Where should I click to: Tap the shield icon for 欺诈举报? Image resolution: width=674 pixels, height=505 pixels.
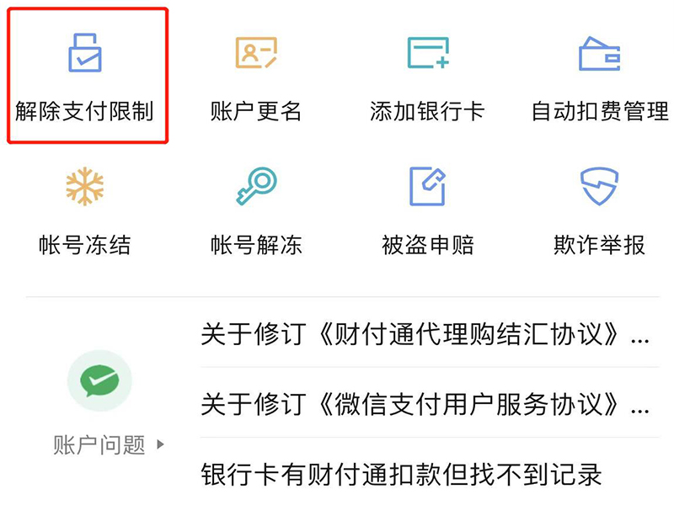pyautogui.click(x=599, y=186)
